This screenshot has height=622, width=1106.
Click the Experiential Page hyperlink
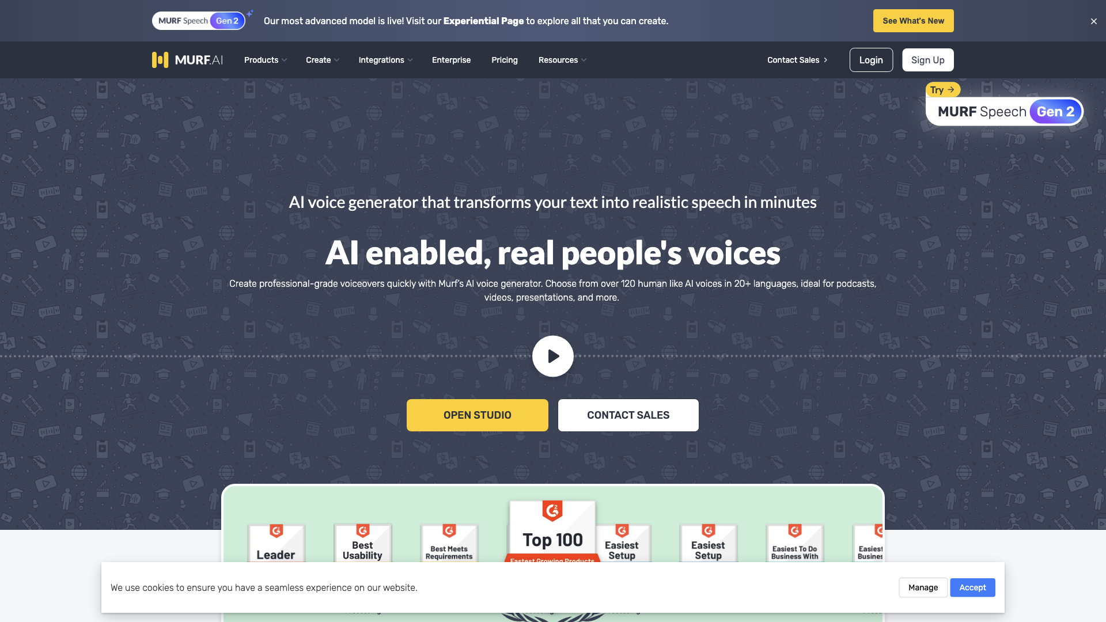483,21
